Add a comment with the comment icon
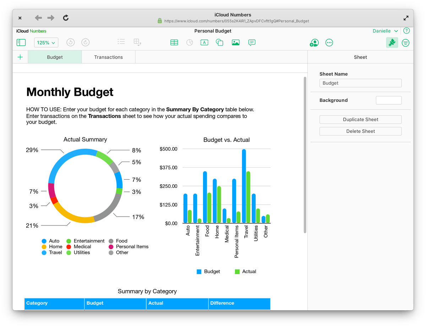 [252, 43]
